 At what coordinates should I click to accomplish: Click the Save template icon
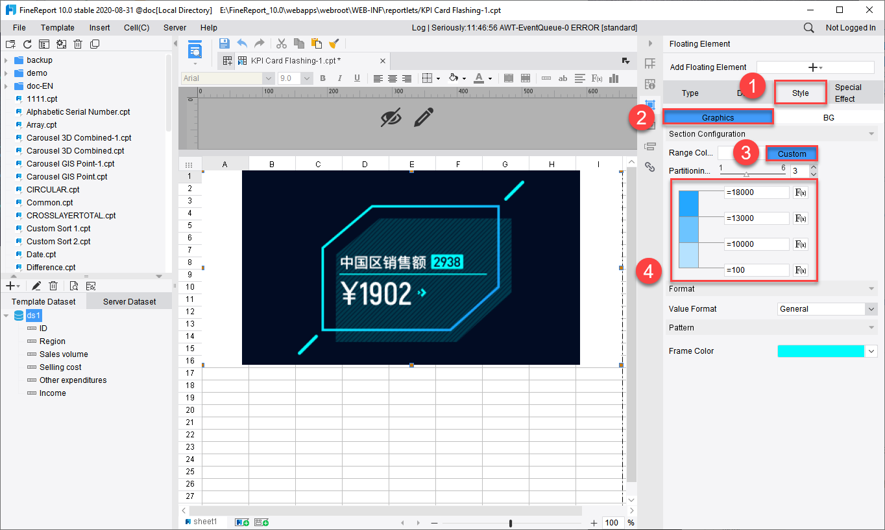(224, 43)
